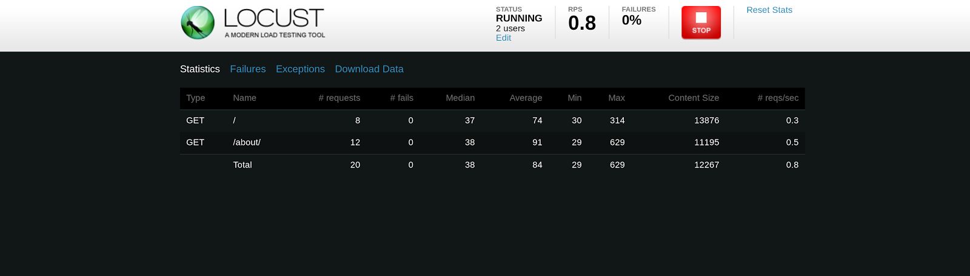Click the Locust green insect logo
The height and width of the screenshot is (276, 970).
[x=198, y=22]
